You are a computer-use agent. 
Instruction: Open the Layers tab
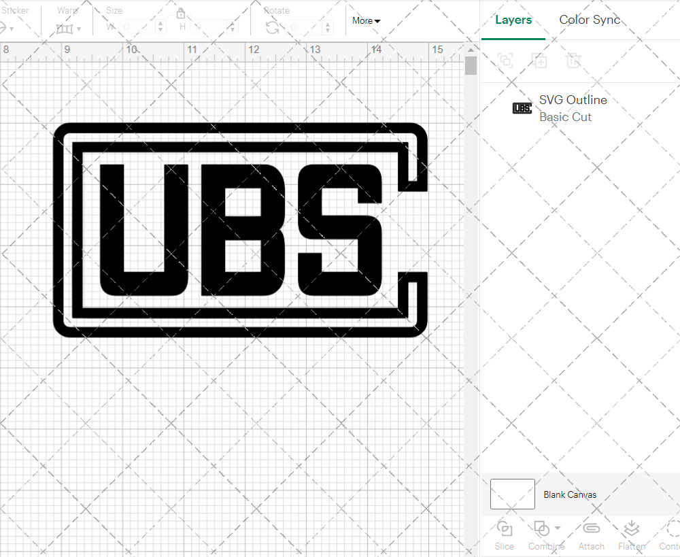[x=513, y=20]
